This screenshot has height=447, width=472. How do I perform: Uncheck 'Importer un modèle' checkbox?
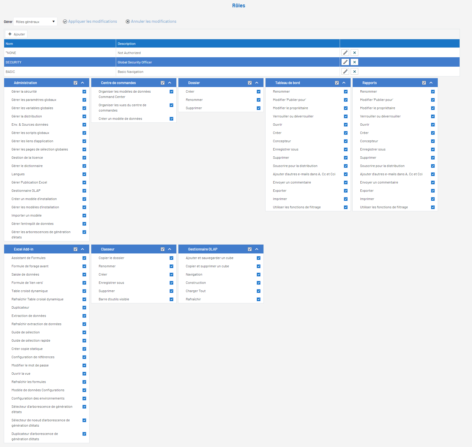(84, 215)
